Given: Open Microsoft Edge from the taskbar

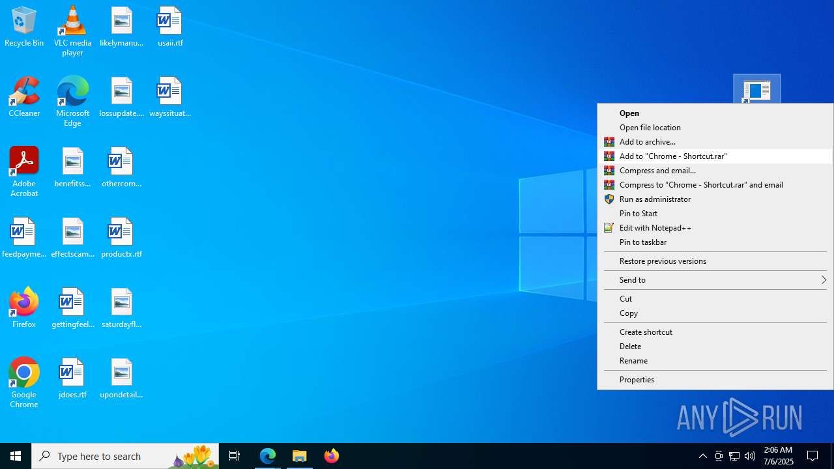Looking at the screenshot, I should [268, 456].
